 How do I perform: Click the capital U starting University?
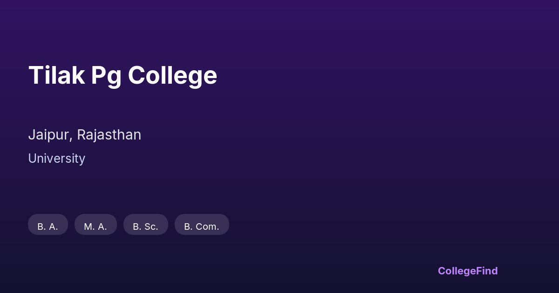(32, 159)
